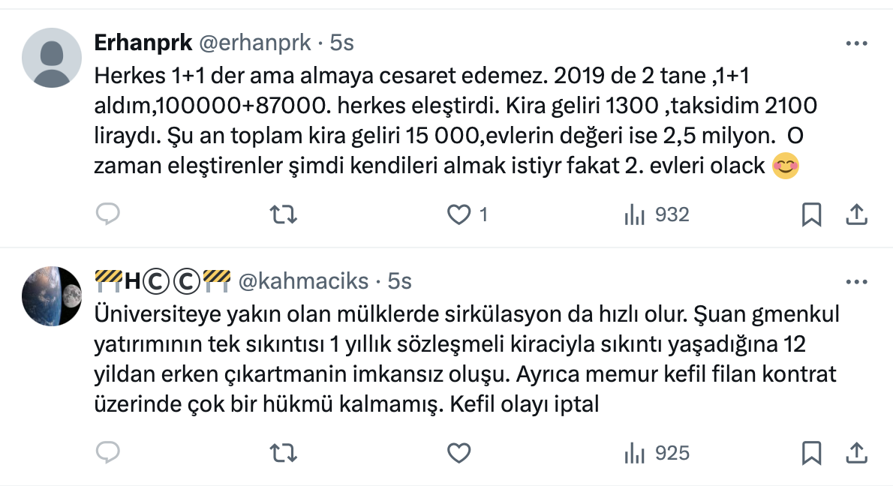Open the HCC display name profile
This screenshot has height=486, width=893.
[x=162, y=281]
